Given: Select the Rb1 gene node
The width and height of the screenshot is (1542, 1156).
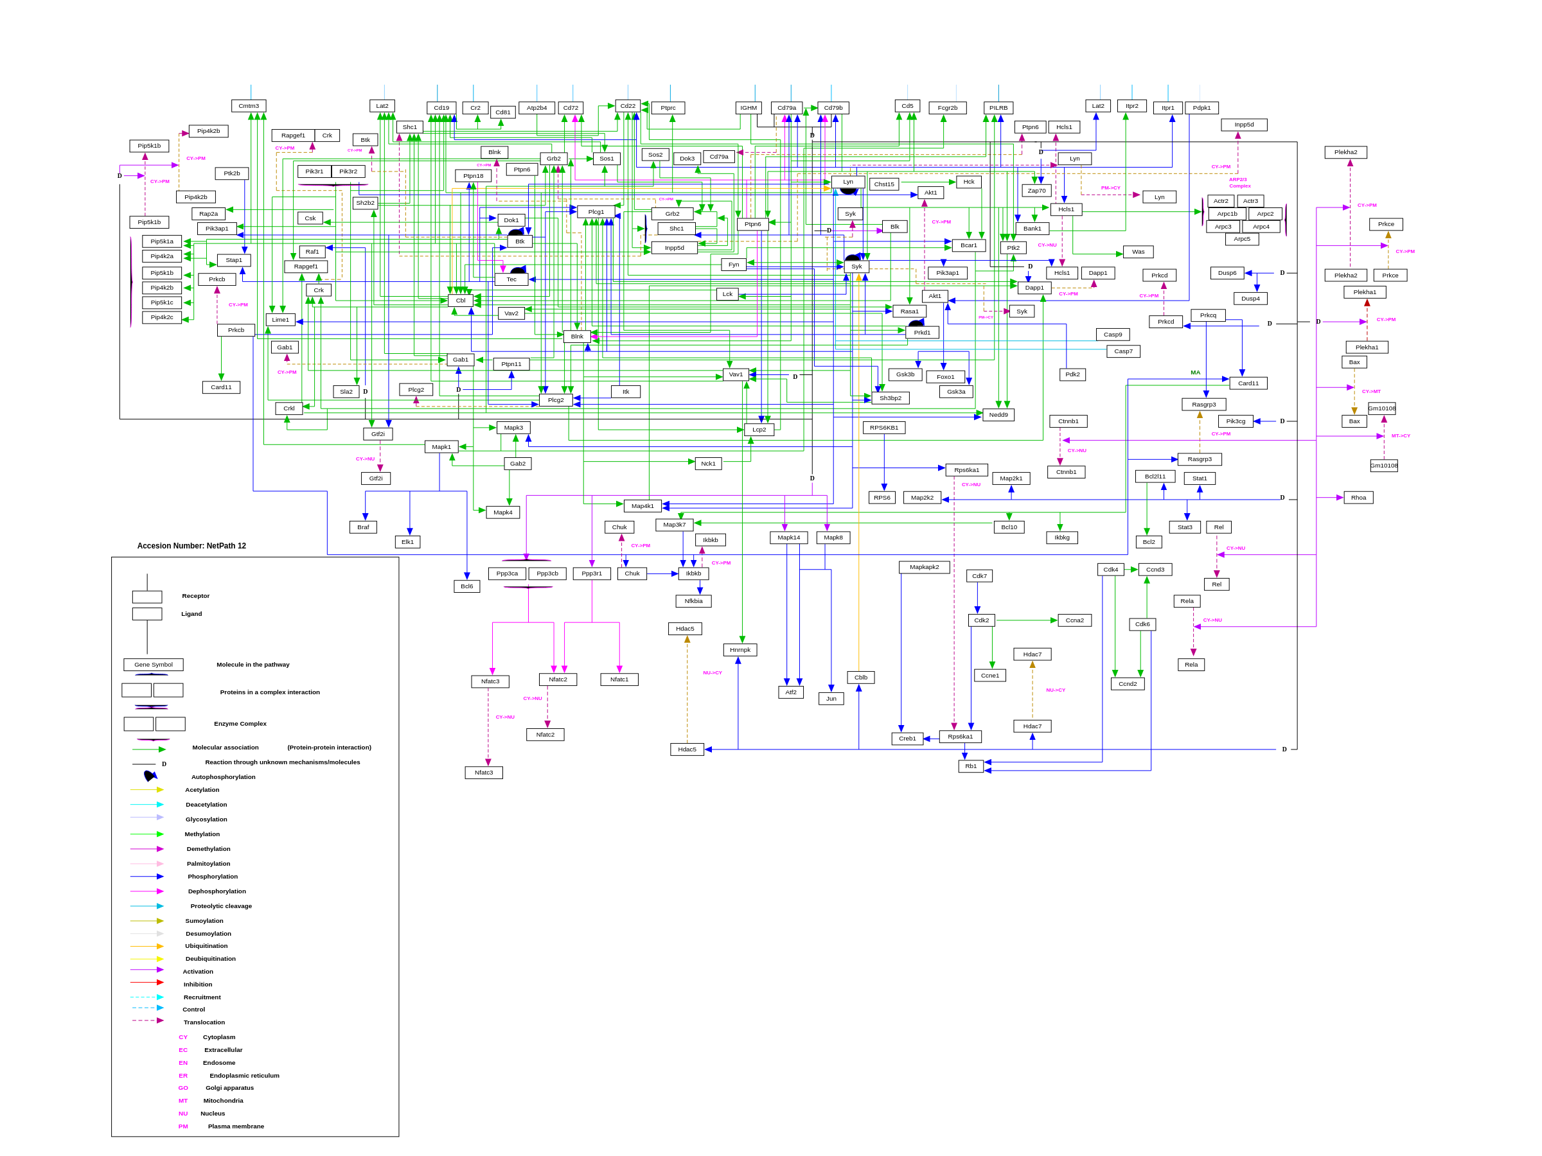Looking at the screenshot, I should 970,766.
